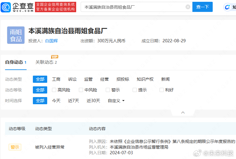
Task: Filter time by 近7天
Action: [73, 101]
